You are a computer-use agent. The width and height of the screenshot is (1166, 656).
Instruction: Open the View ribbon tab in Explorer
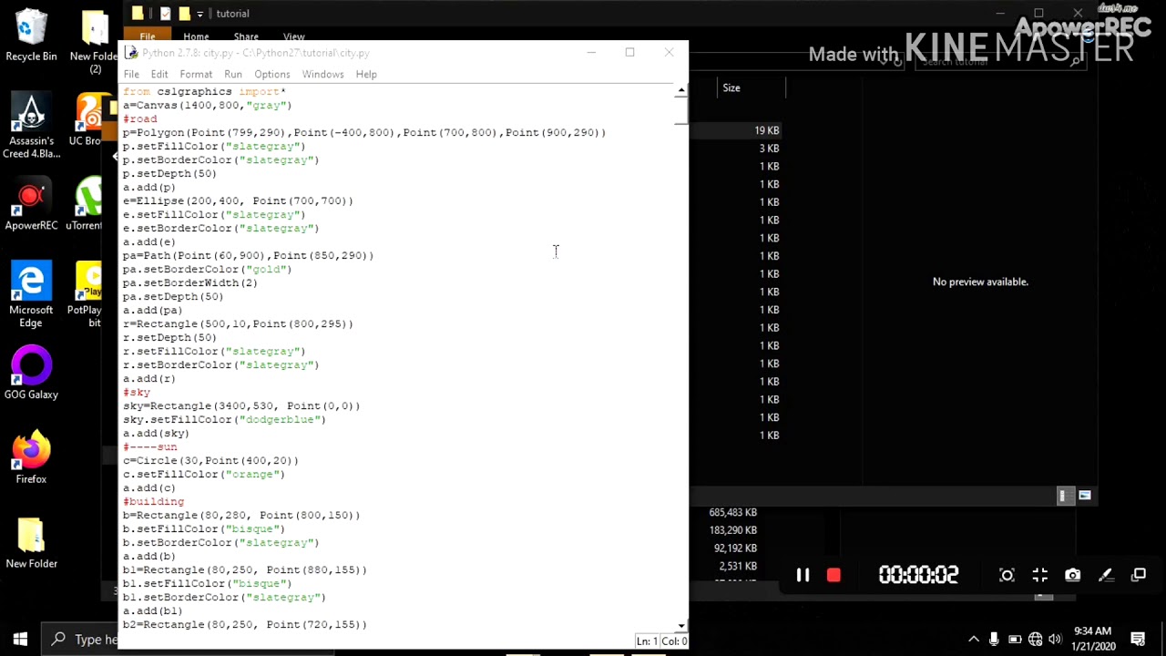[x=293, y=36]
